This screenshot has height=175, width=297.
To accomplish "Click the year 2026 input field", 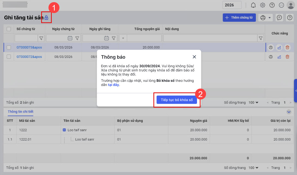I will (x=232, y=5).
